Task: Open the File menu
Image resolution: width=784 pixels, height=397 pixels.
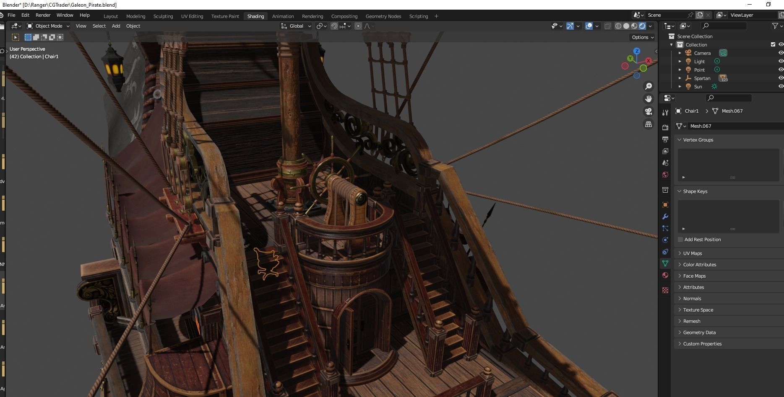Action: (x=11, y=15)
